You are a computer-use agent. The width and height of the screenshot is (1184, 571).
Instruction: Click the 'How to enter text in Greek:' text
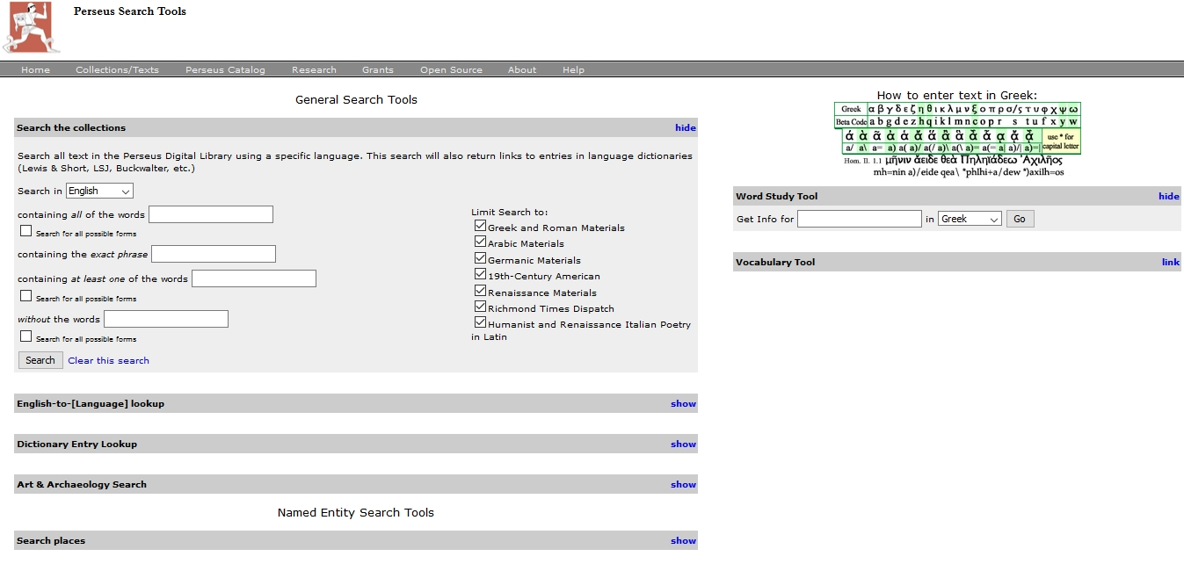click(957, 96)
